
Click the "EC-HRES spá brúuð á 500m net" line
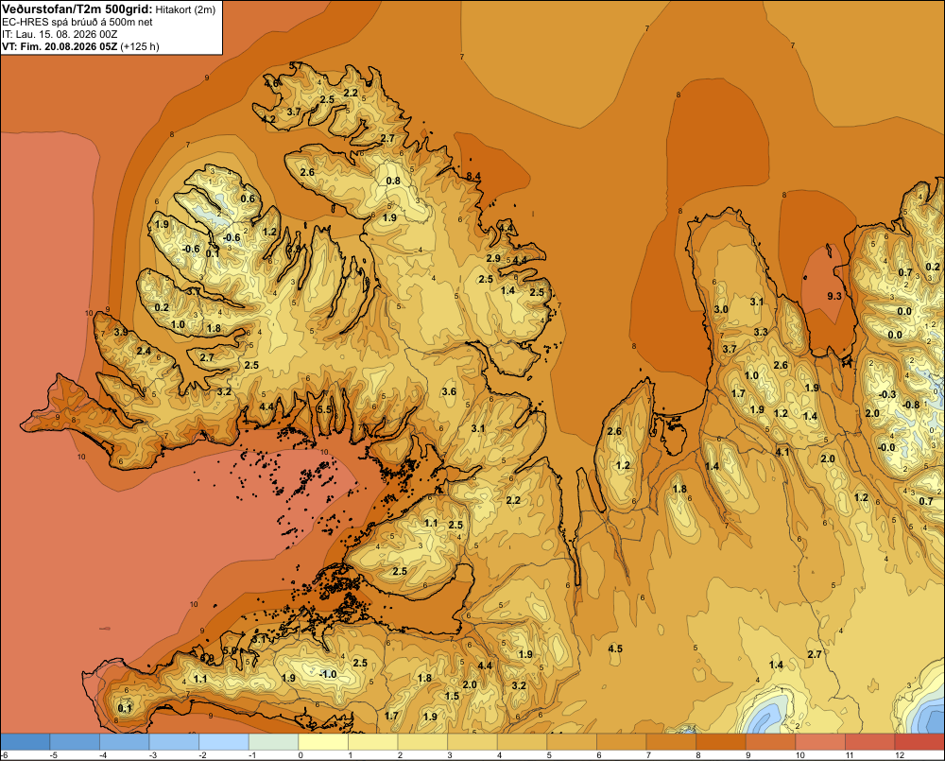point(77,22)
